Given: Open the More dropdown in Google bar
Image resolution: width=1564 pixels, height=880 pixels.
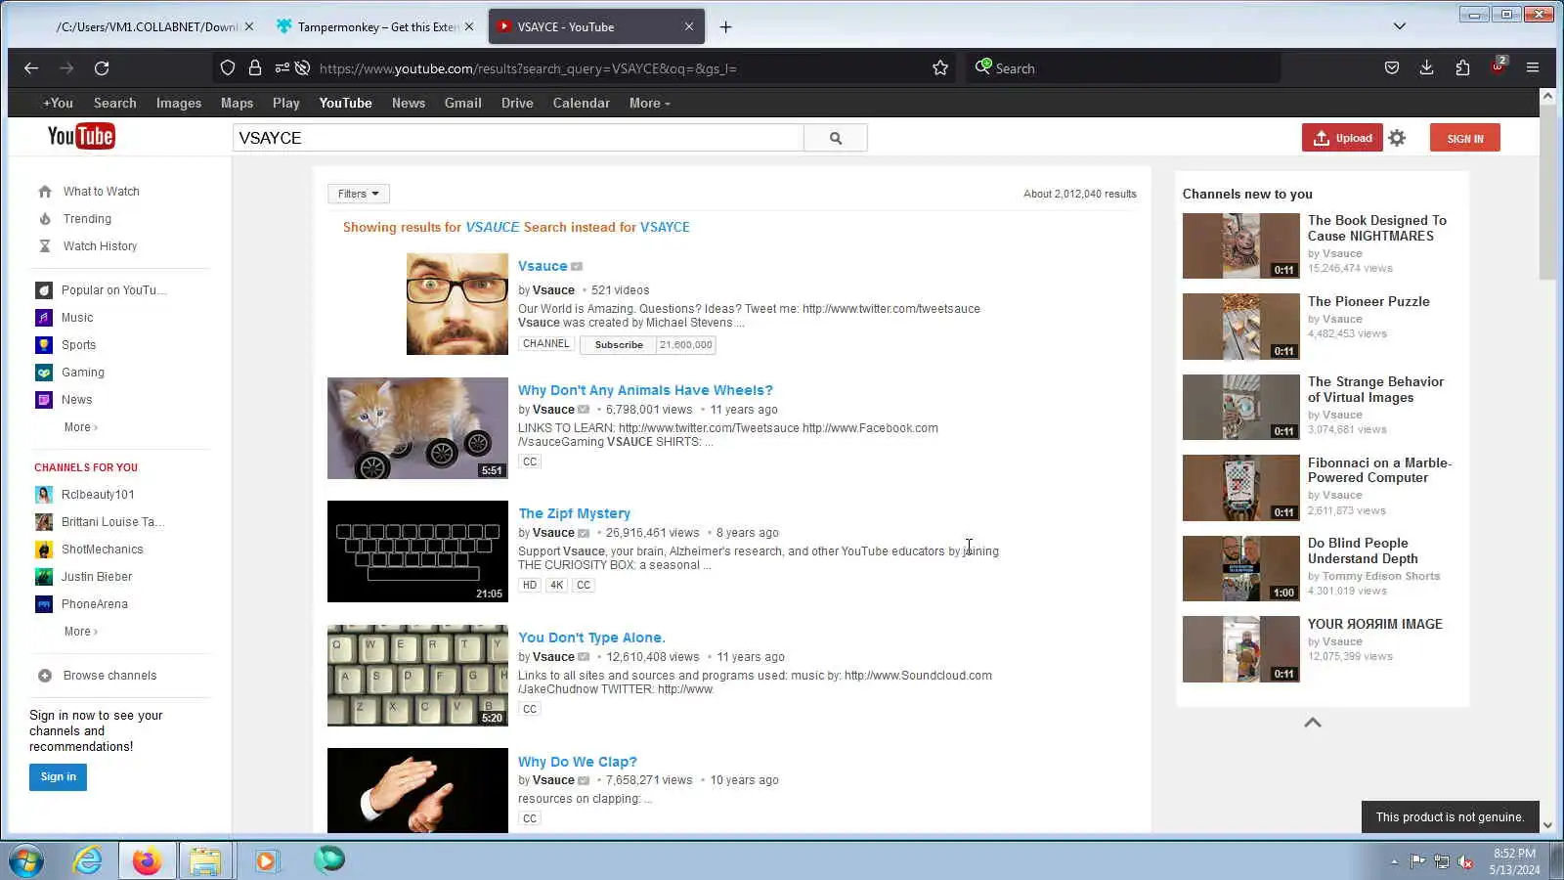Looking at the screenshot, I should tap(649, 103).
